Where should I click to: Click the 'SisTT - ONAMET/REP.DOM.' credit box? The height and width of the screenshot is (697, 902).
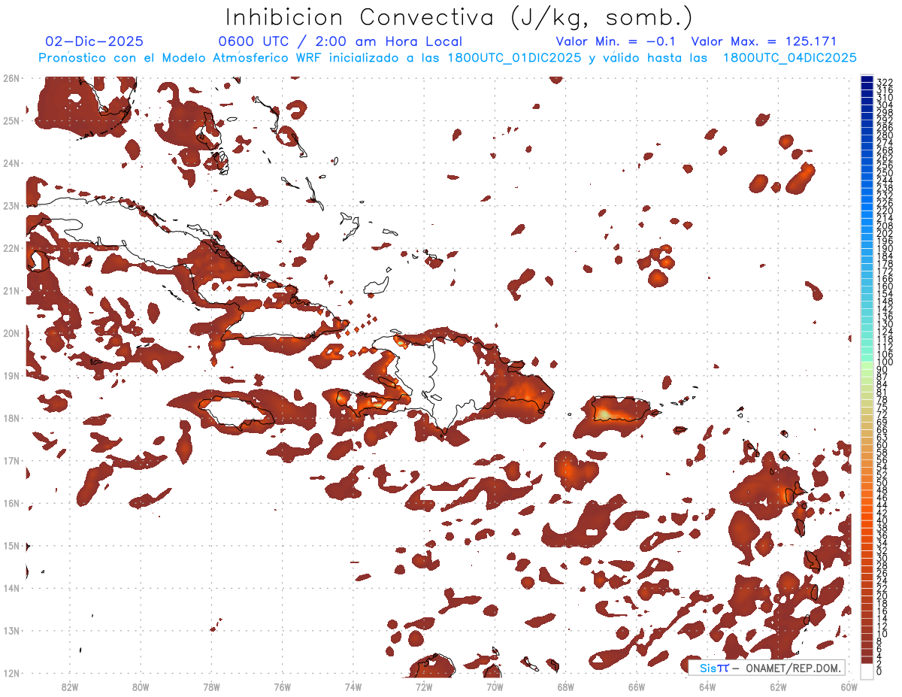[767, 668]
